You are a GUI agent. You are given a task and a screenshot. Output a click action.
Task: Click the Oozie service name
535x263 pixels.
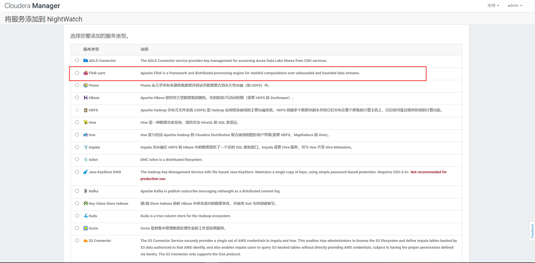click(x=94, y=228)
